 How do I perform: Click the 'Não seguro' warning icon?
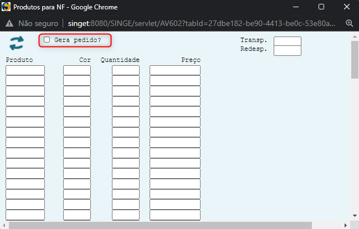coord(9,24)
